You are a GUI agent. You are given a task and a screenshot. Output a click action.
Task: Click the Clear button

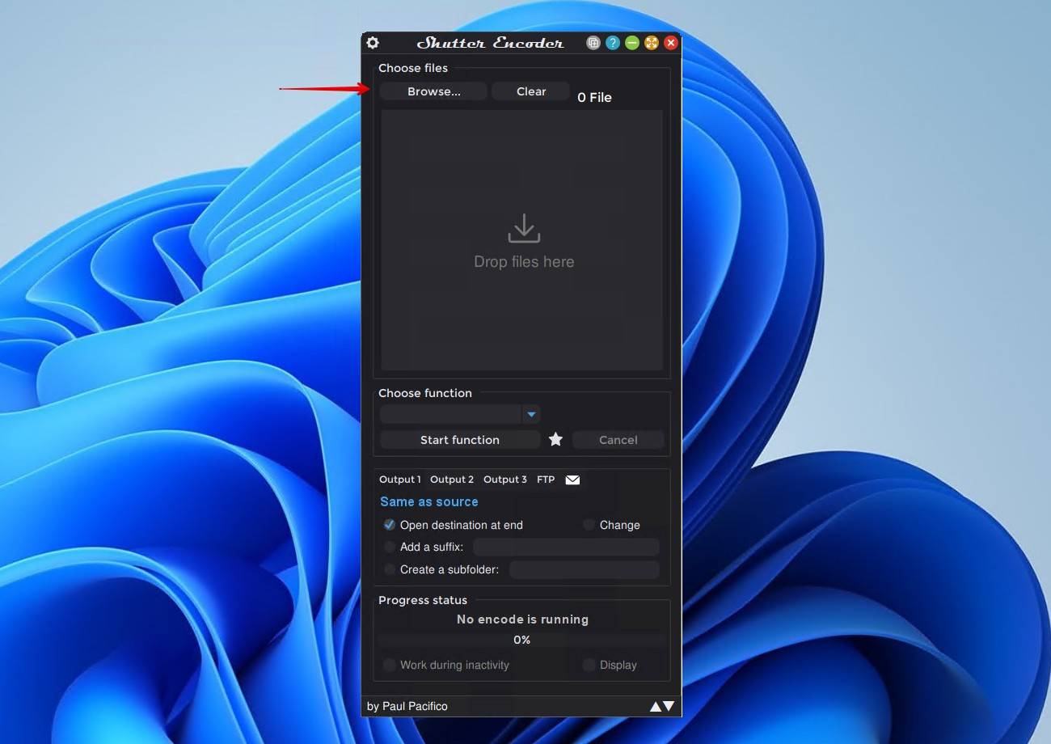click(x=531, y=91)
